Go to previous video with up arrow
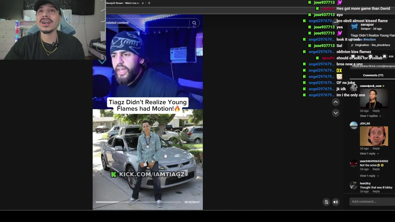This screenshot has width=395, height=222. click(x=336, y=102)
